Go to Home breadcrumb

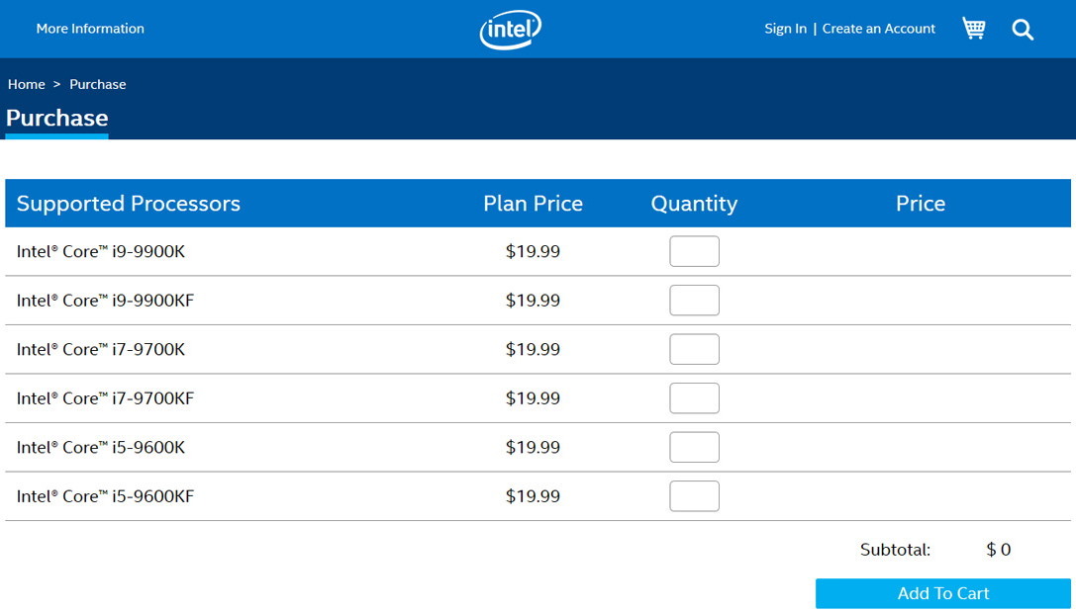[x=27, y=84]
